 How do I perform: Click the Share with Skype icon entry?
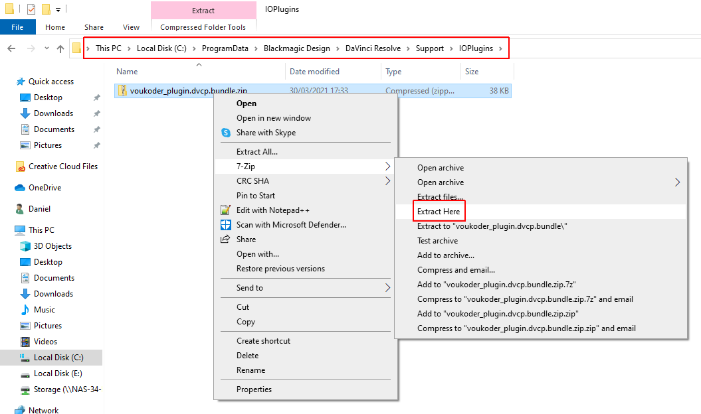225,133
